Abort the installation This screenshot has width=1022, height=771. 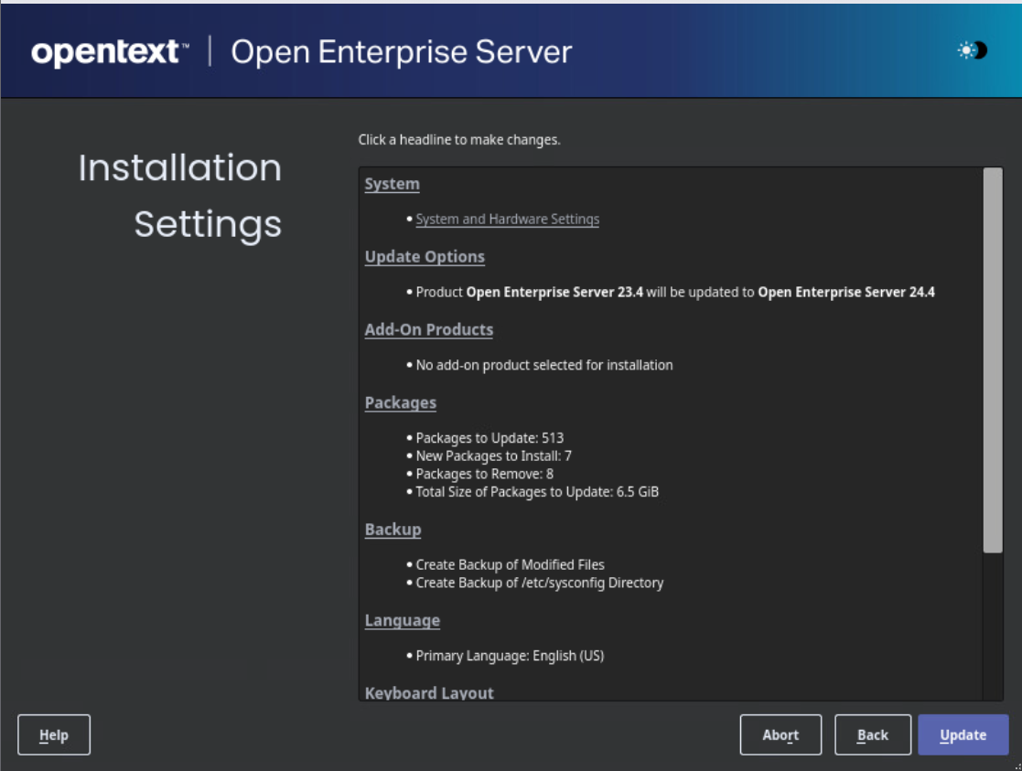[x=780, y=734]
